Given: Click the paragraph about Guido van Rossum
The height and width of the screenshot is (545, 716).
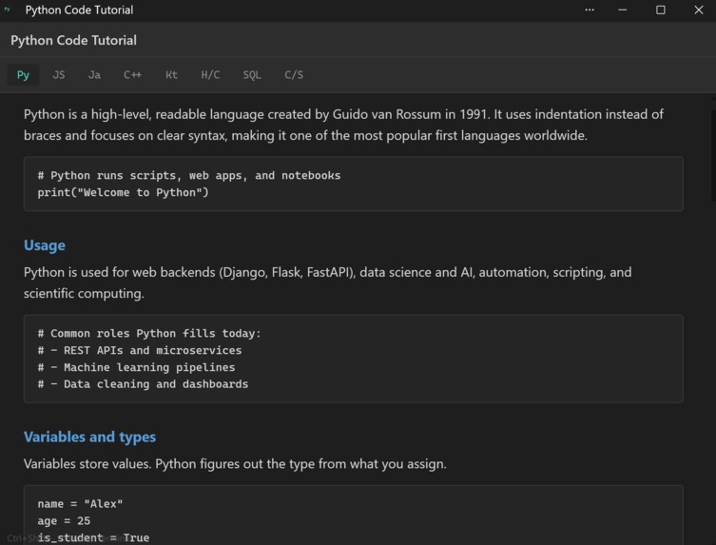Looking at the screenshot, I should (343, 125).
